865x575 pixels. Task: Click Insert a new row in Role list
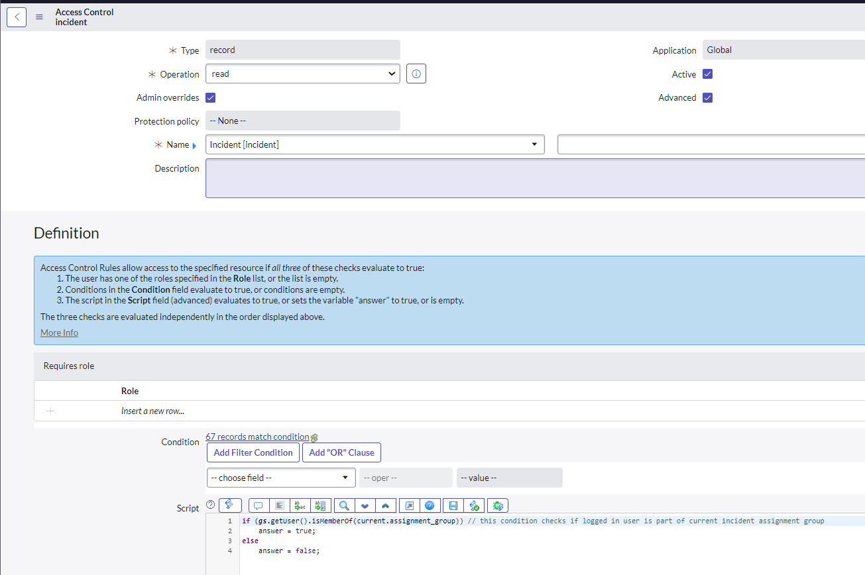coord(152,411)
